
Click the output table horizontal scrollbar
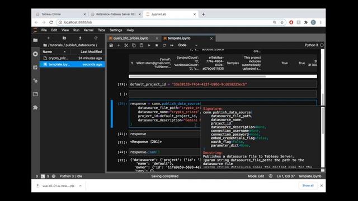(197, 76)
